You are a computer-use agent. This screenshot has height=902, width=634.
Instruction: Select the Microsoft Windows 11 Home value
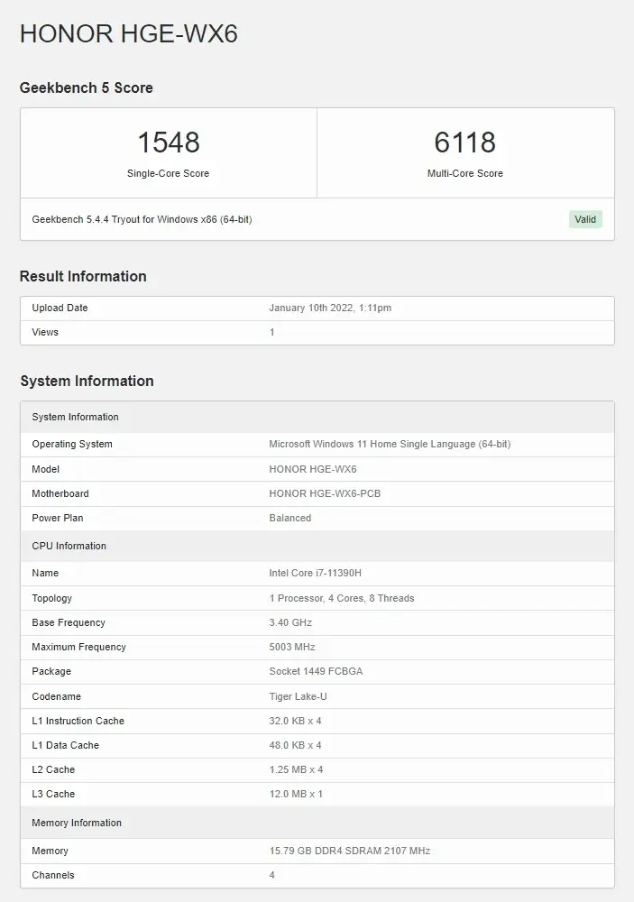(x=391, y=444)
